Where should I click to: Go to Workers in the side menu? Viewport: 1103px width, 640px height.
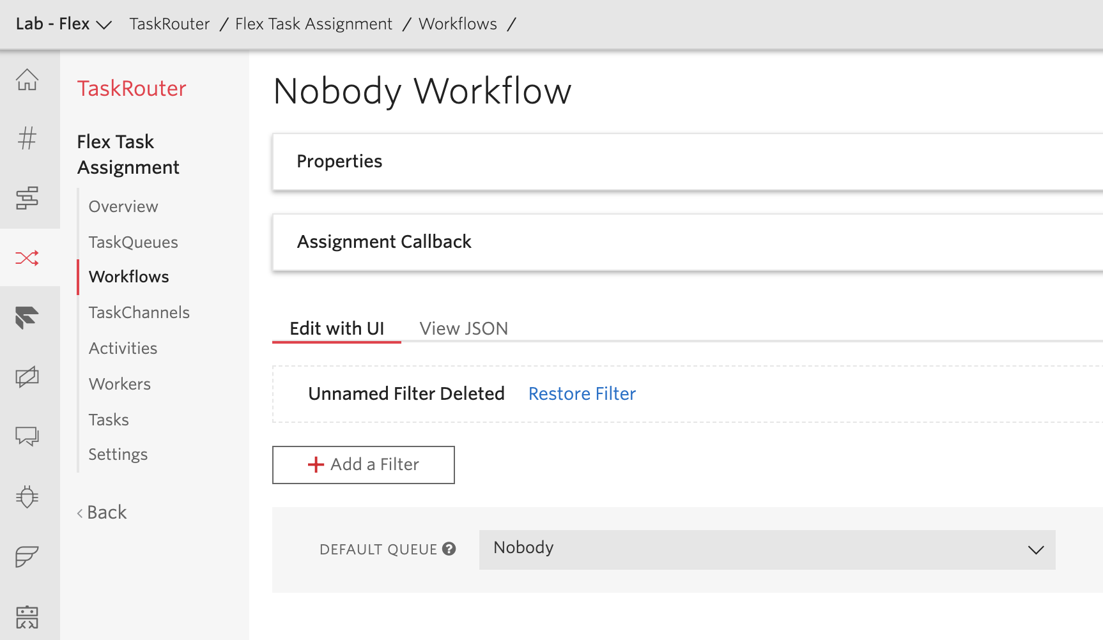click(120, 384)
